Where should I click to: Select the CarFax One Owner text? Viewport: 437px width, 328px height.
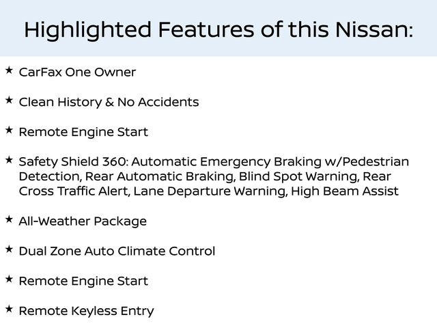tap(77, 72)
